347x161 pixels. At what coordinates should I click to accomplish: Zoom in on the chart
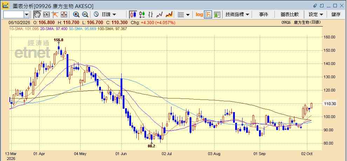click(x=76, y=15)
